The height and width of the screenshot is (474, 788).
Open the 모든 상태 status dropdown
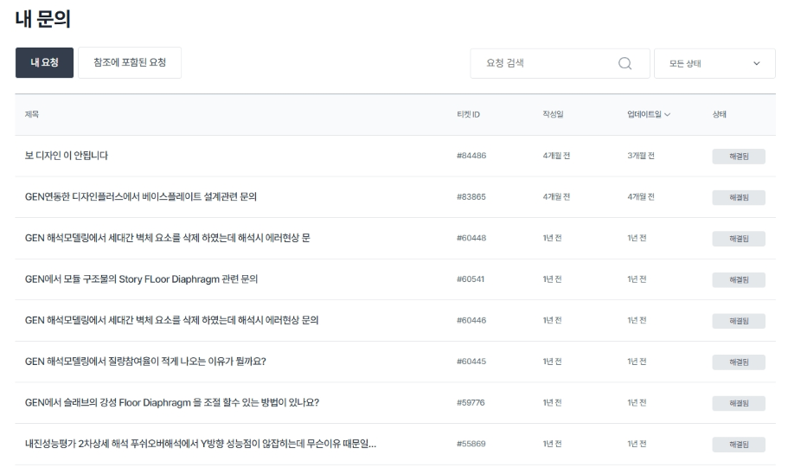pos(714,63)
